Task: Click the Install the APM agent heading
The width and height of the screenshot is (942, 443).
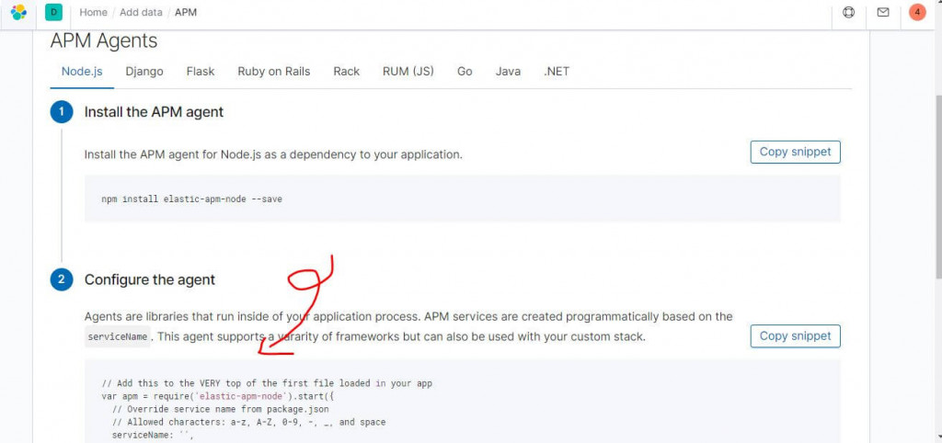Action: [x=154, y=112]
